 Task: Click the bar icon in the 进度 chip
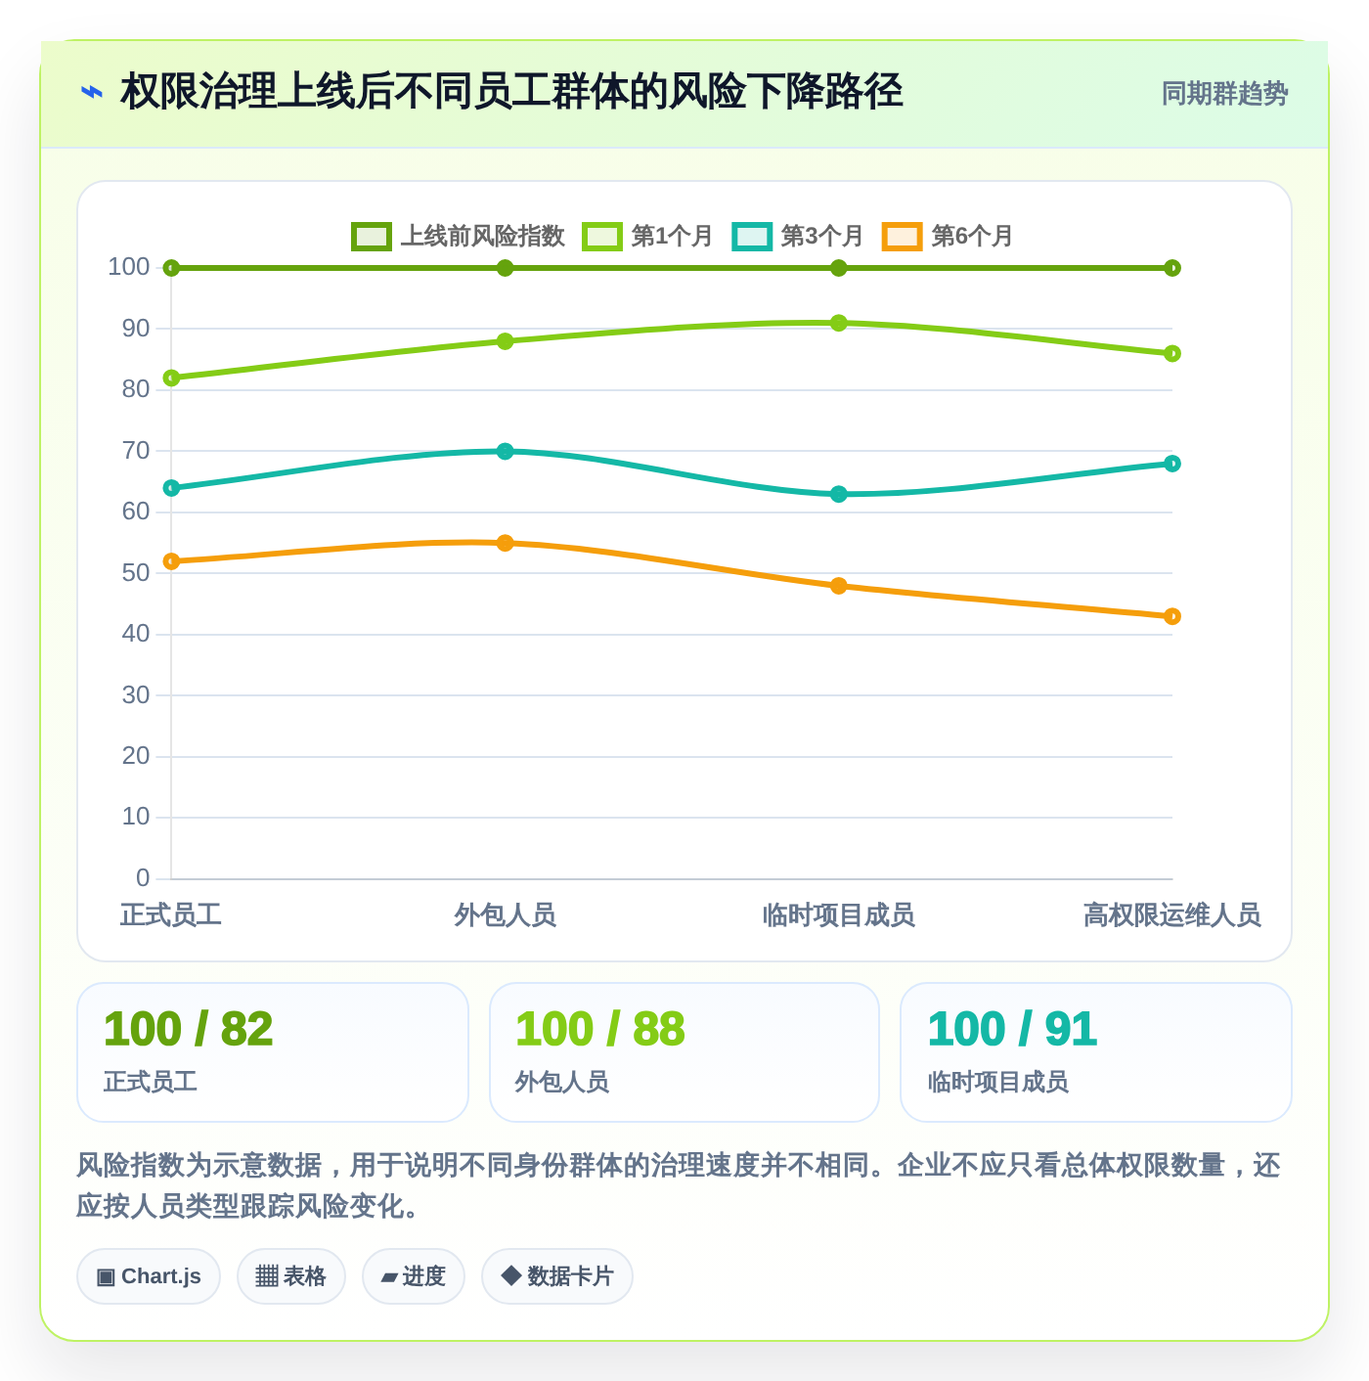[x=389, y=1277]
